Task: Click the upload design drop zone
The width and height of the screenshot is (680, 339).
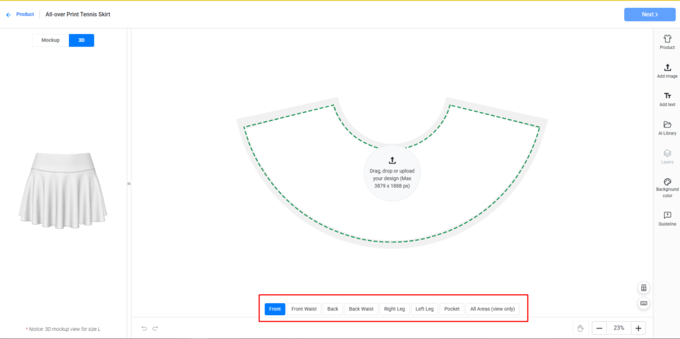Action: (x=392, y=172)
